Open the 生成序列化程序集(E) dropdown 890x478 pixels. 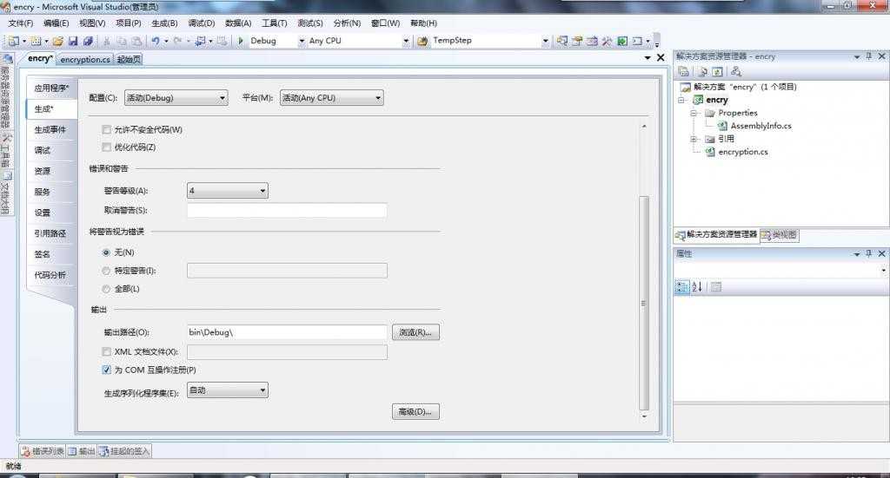[x=228, y=390]
